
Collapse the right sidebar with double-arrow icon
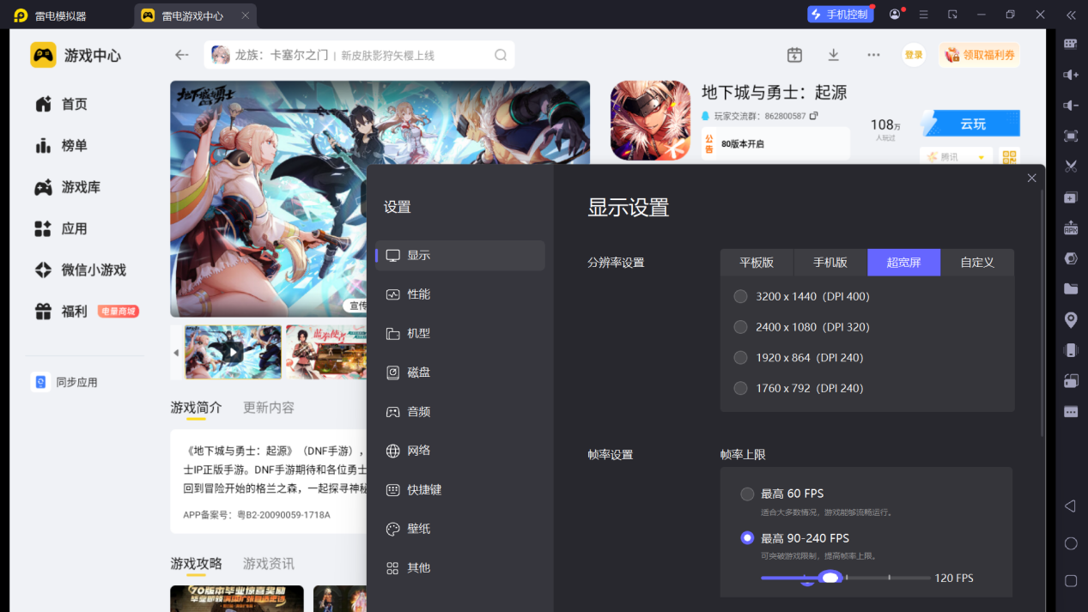[x=1071, y=15]
